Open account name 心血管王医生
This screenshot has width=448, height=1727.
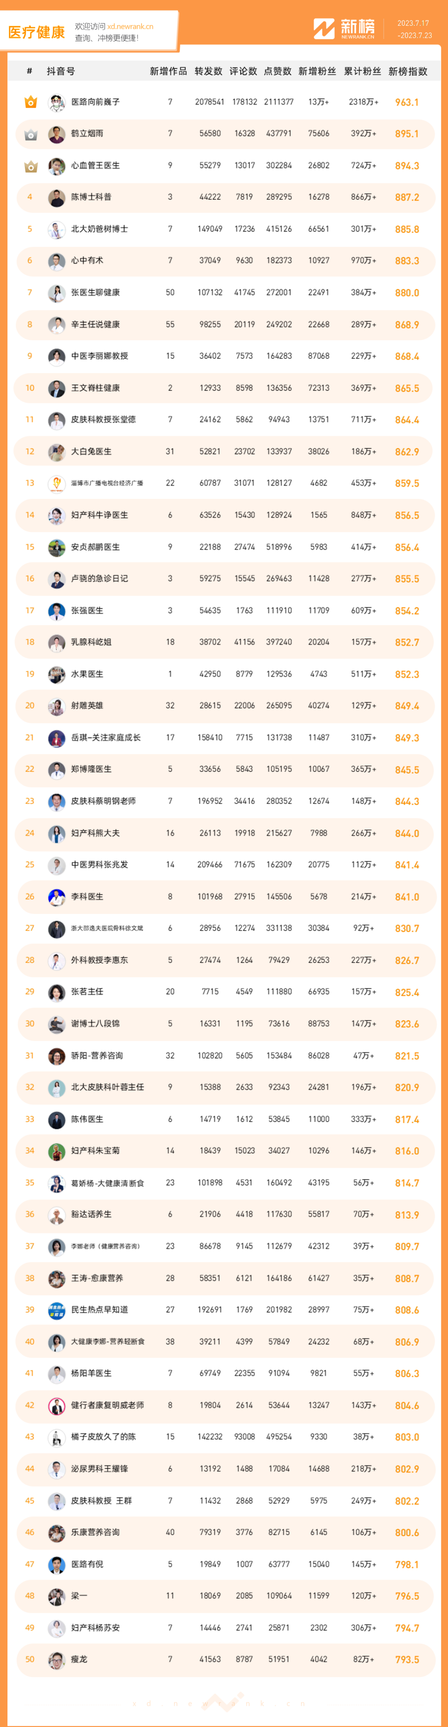tap(96, 166)
